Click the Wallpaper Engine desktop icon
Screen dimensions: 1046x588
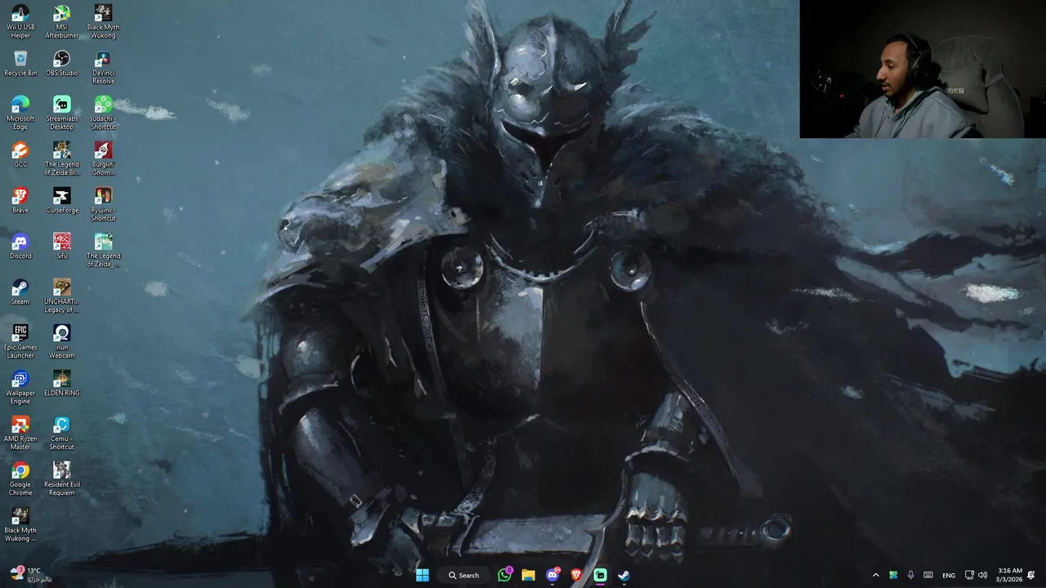click(20, 387)
